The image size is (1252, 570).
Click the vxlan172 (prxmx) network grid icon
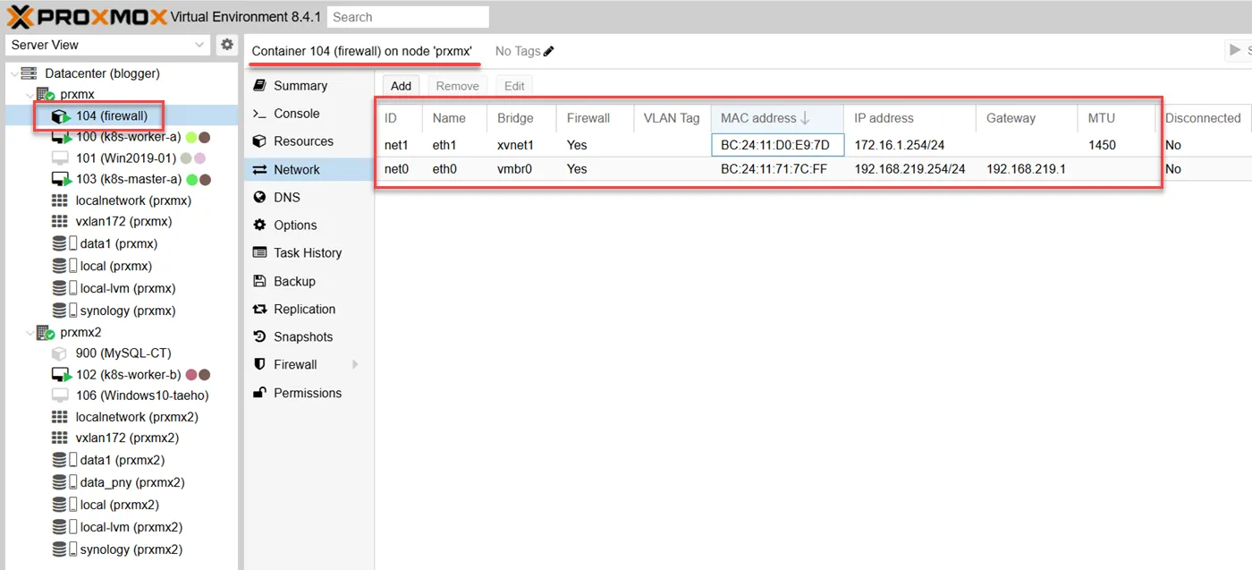pyautogui.click(x=60, y=221)
